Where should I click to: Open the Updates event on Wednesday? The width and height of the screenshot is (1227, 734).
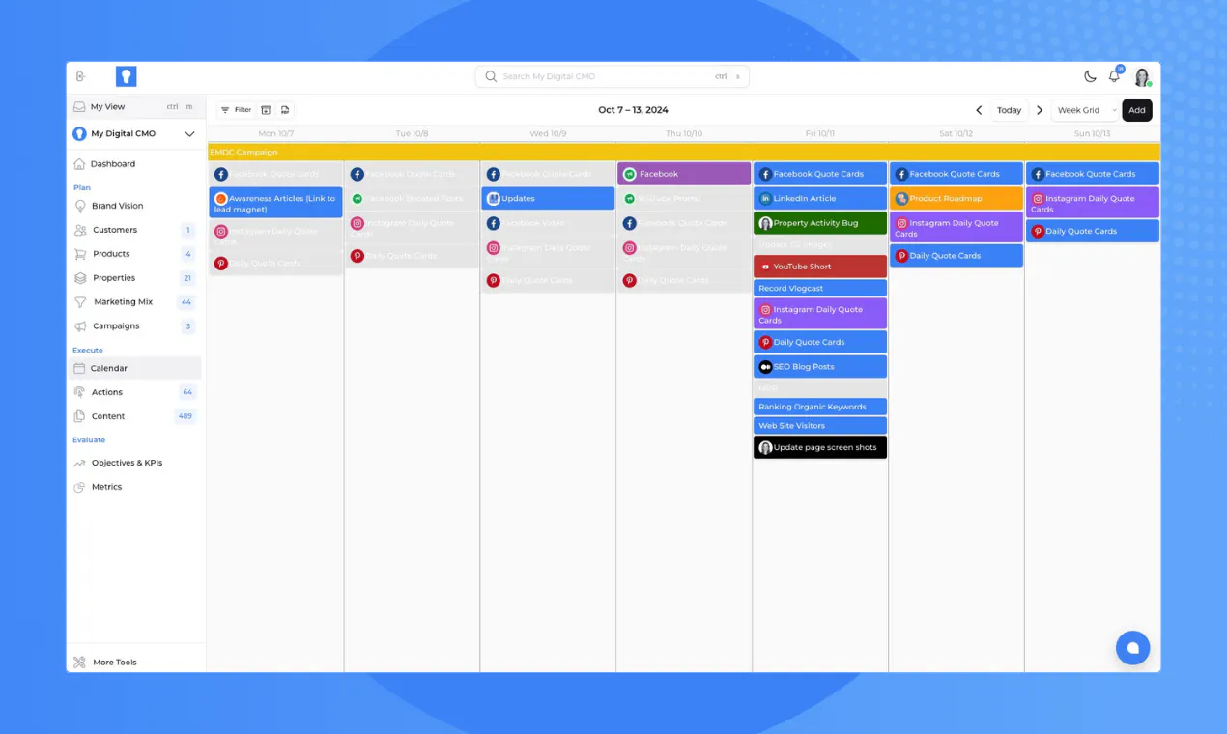548,199
